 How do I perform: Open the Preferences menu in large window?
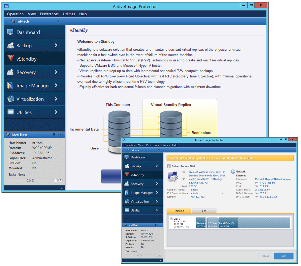click(x=49, y=14)
